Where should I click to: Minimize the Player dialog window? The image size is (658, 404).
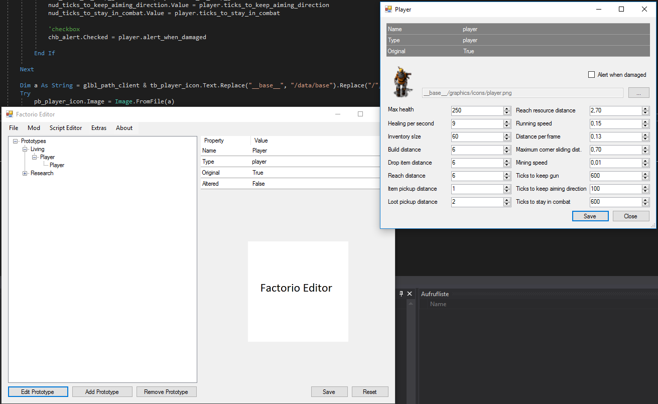pos(598,9)
